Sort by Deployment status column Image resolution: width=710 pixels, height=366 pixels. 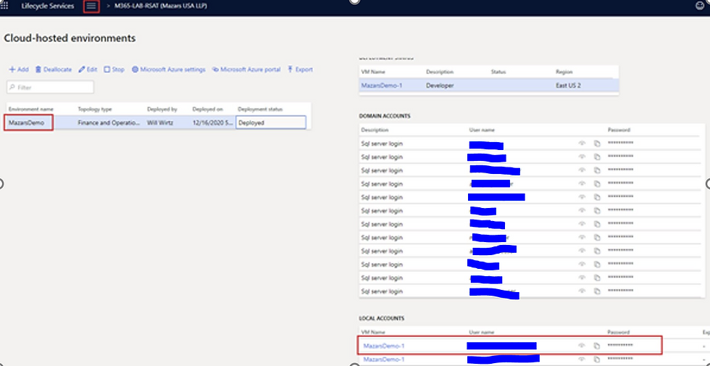(260, 109)
